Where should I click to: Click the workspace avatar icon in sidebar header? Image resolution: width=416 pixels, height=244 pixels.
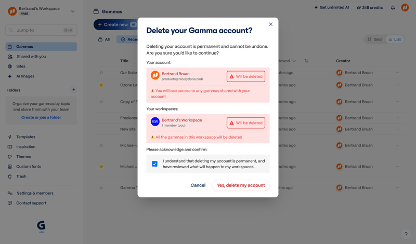[x=12, y=11]
